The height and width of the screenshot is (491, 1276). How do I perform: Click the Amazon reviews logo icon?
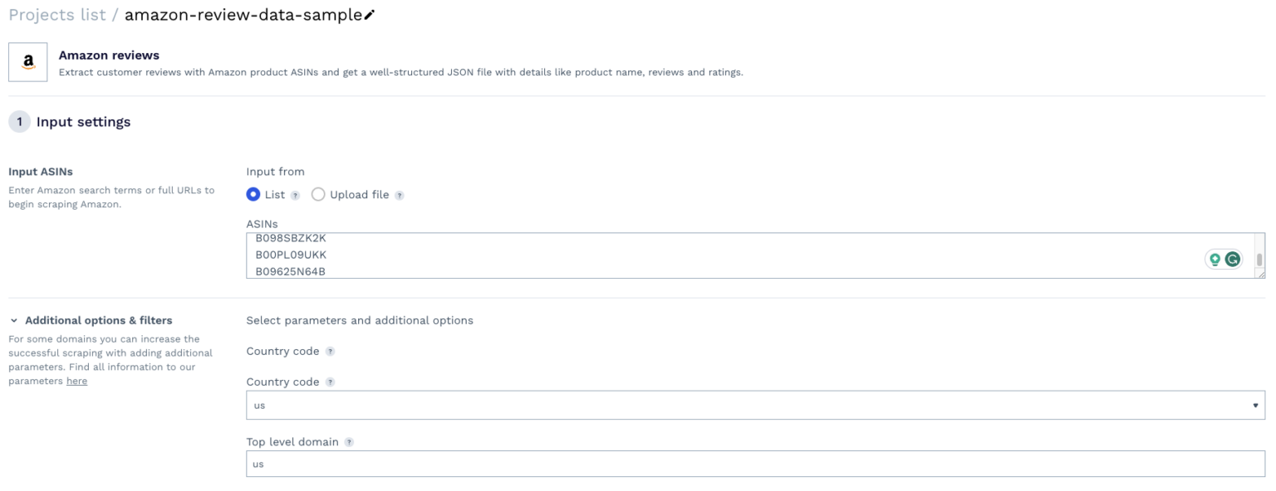(x=27, y=60)
